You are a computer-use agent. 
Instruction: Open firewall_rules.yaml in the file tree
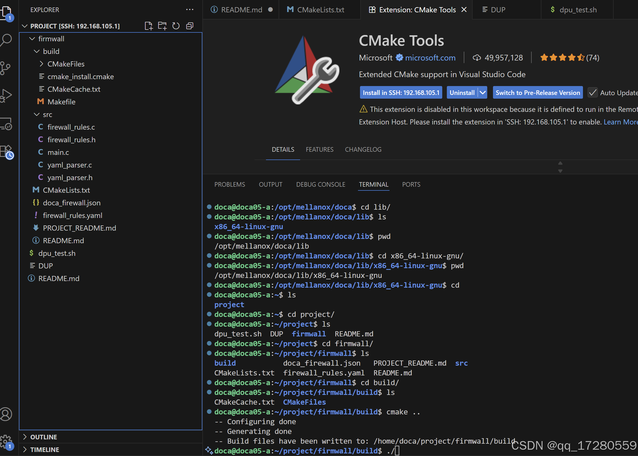click(111, 215)
